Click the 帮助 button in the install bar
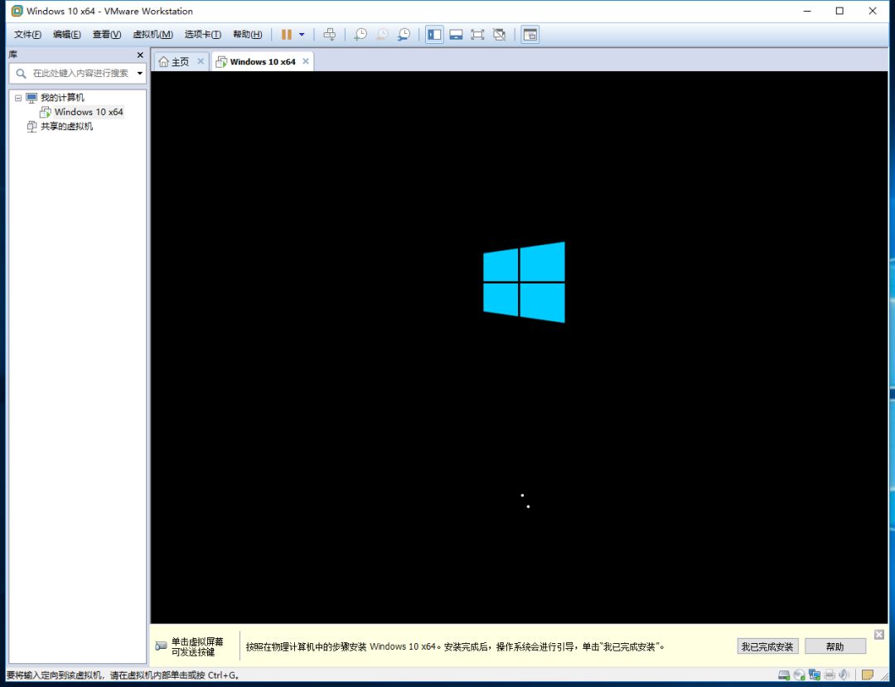 [835, 646]
